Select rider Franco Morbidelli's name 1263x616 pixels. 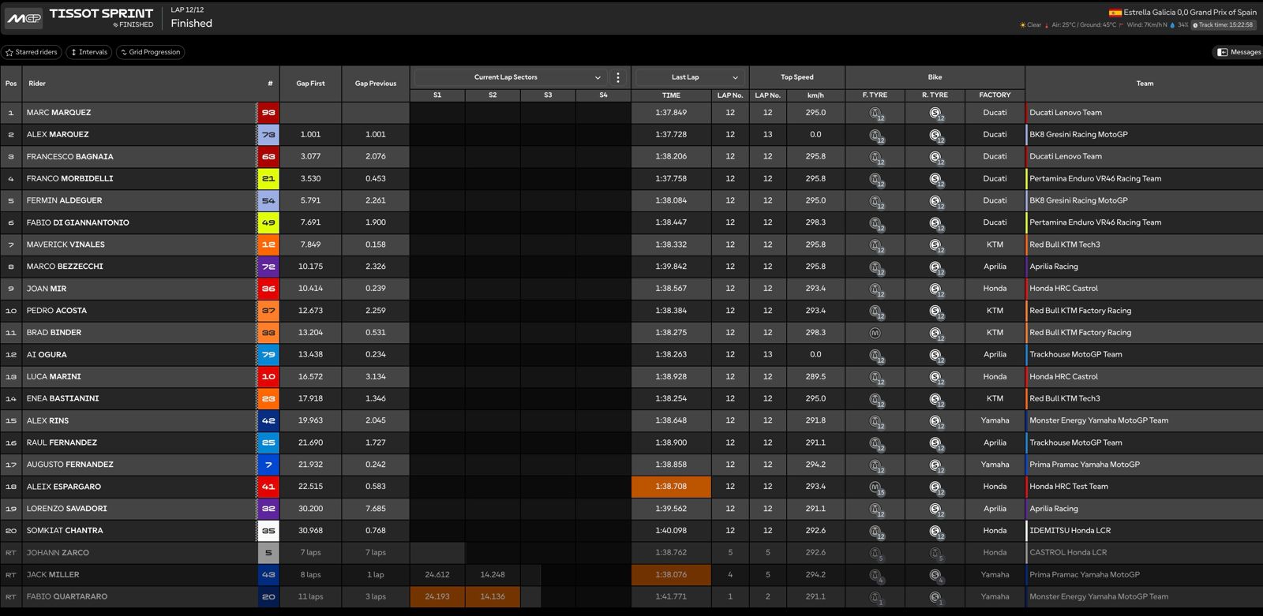(69, 179)
